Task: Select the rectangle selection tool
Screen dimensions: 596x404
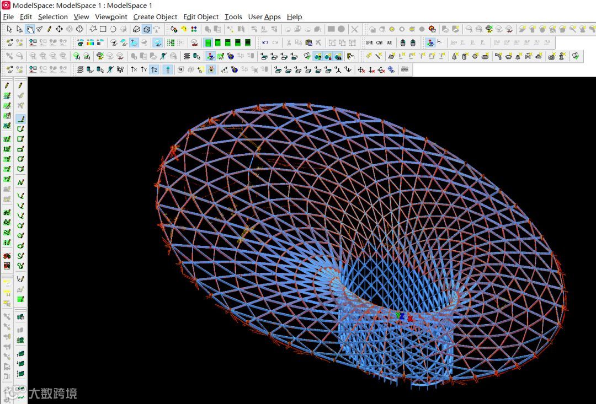Action: (x=103, y=29)
